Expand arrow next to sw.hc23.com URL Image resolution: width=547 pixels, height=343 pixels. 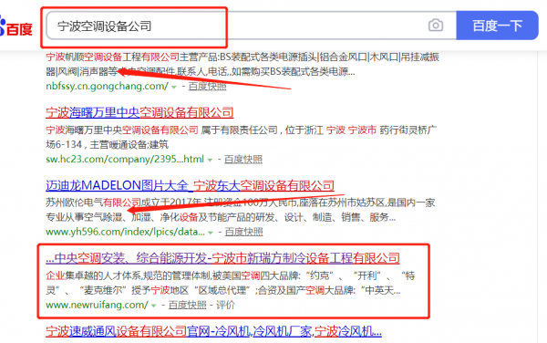tap(210, 161)
